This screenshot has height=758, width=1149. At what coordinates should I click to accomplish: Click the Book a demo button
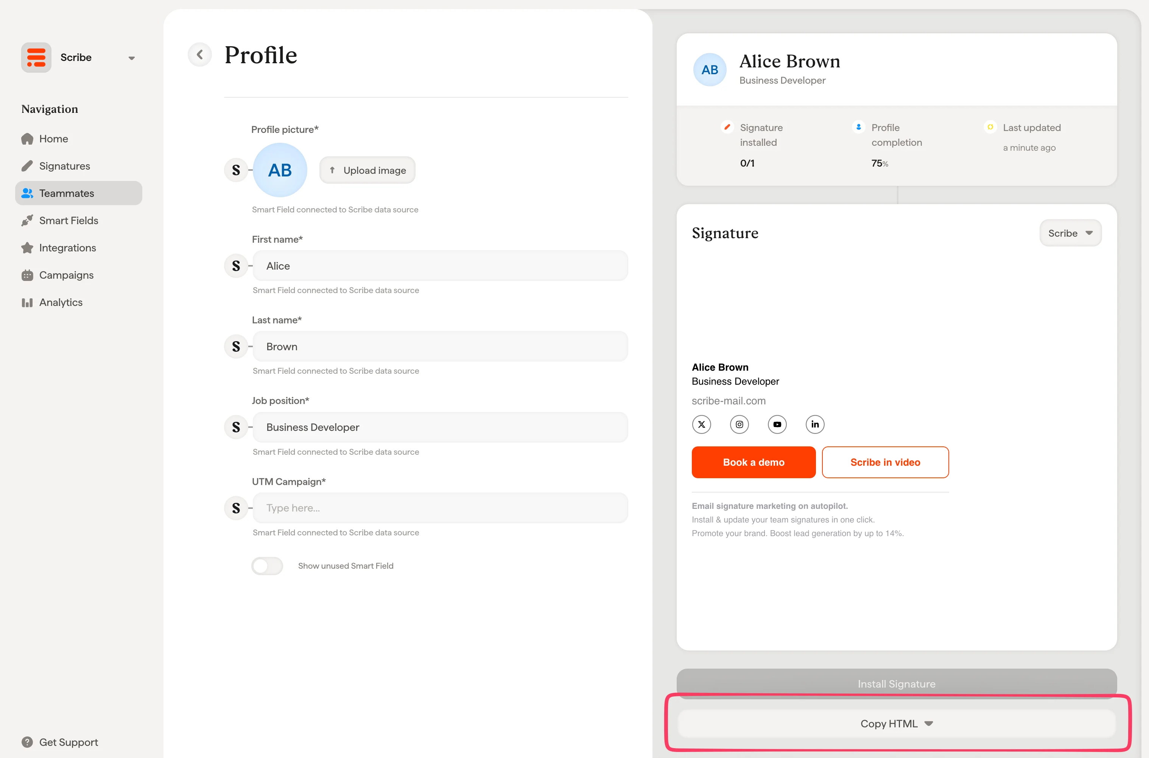[x=754, y=462]
